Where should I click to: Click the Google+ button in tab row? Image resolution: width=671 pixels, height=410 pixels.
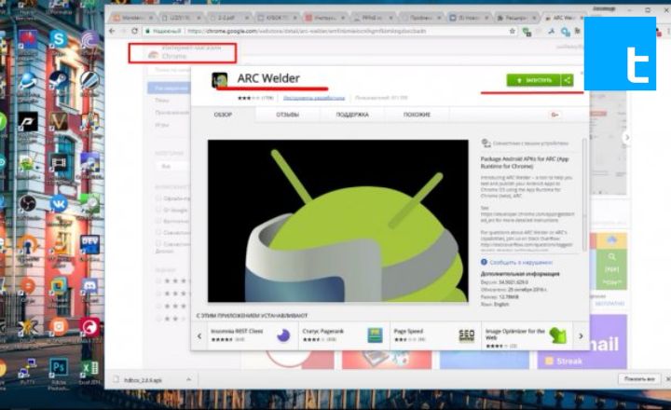[555, 115]
